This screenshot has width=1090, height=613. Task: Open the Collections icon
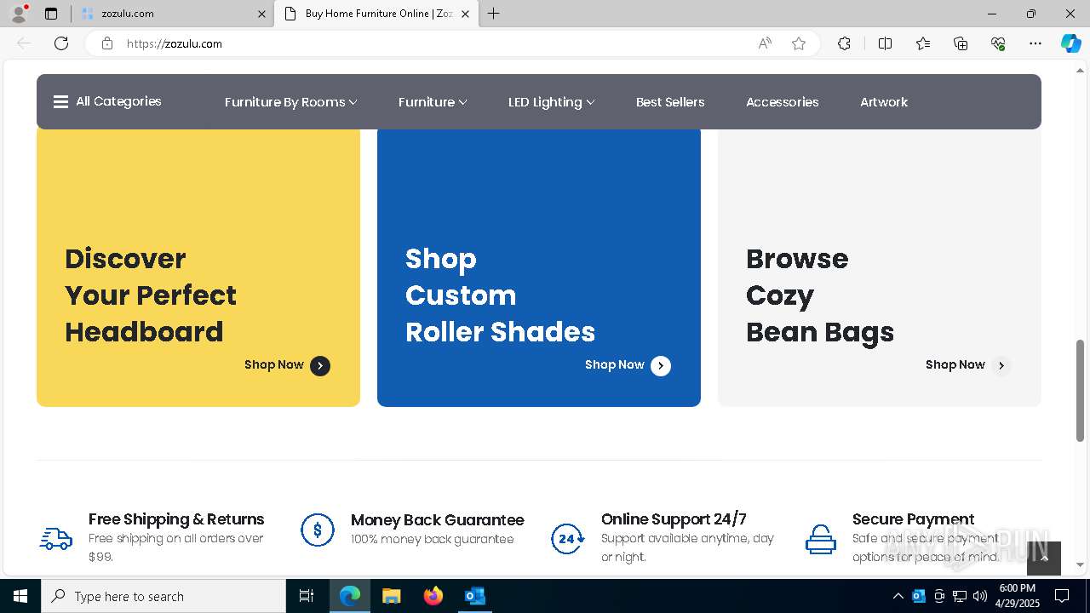tap(961, 43)
